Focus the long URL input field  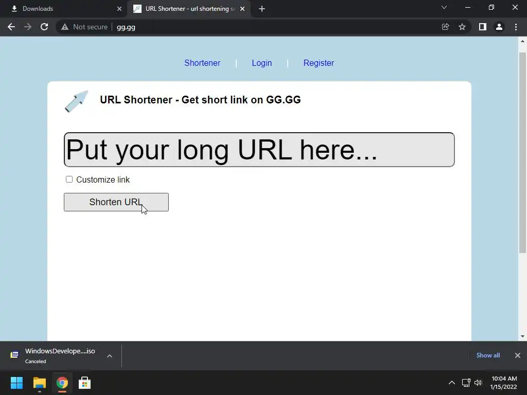259,150
